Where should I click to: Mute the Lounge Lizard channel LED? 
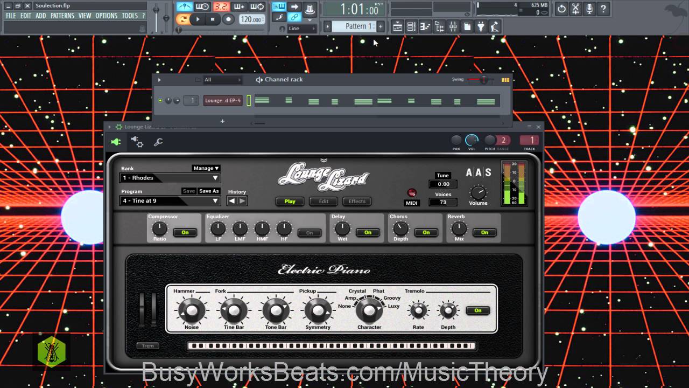(x=160, y=101)
